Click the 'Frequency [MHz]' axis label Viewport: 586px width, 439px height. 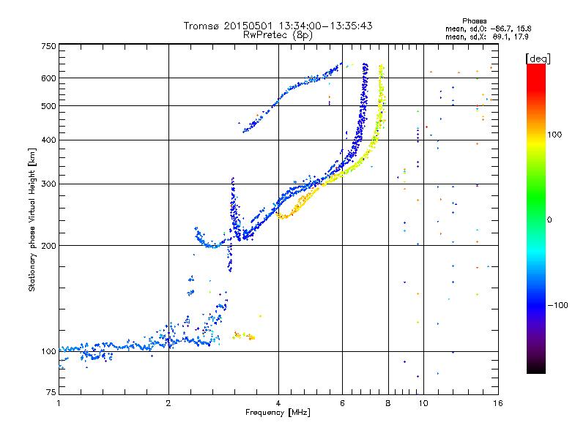[278, 413]
